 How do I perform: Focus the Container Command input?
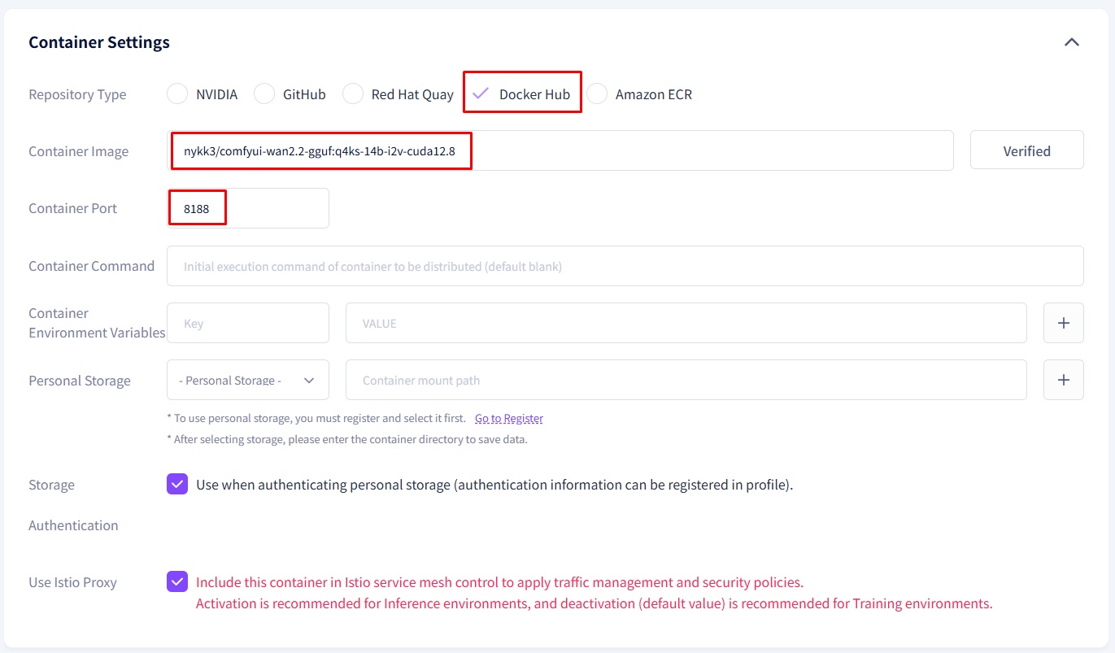click(x=625, y=267)
